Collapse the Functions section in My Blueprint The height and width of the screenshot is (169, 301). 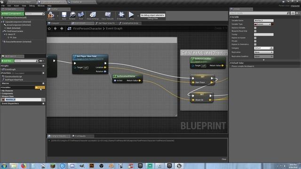[x=1, y=73]
